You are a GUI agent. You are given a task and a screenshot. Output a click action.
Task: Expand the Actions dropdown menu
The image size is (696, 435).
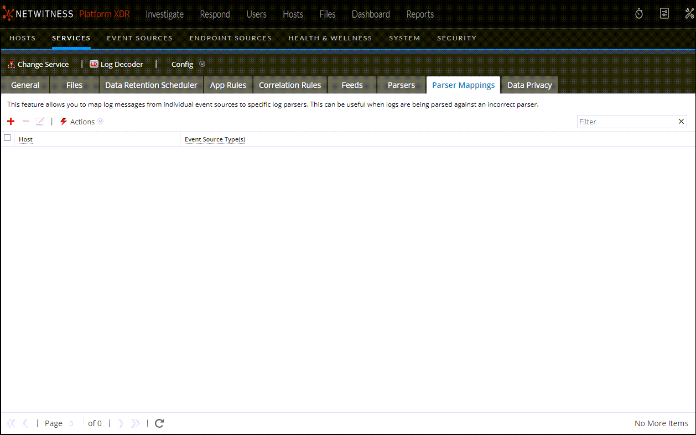(x=82, y=122)
